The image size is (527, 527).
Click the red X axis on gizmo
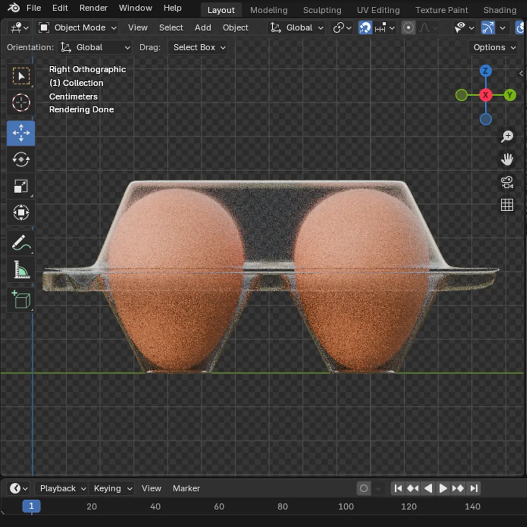[485, 95]
